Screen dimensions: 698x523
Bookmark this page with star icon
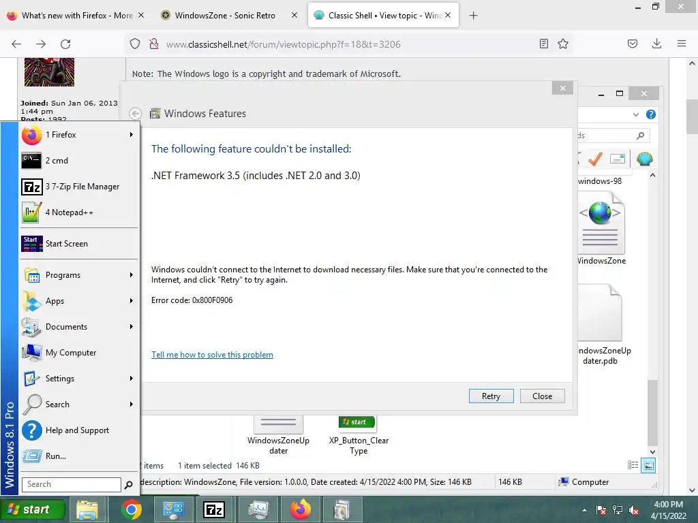point(563,44)
